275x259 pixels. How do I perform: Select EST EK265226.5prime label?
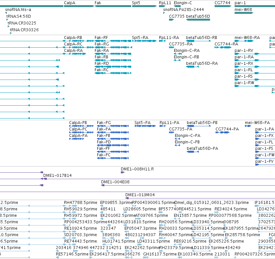[226, 241]
